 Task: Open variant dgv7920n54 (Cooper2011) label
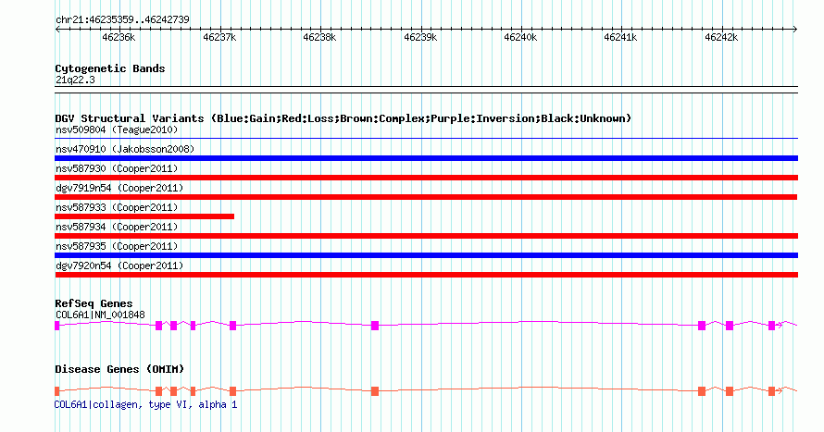119,265
